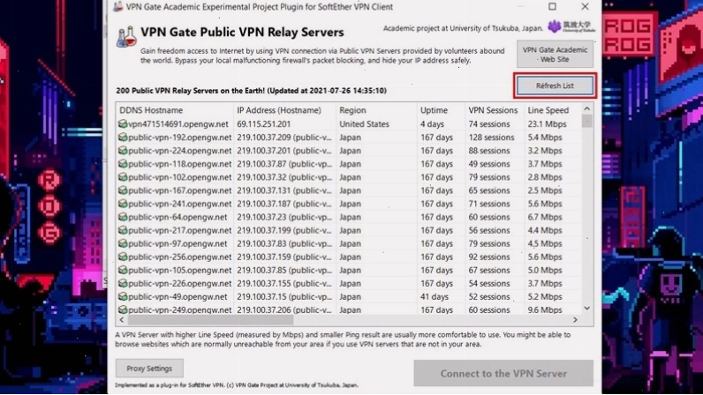Click the VPN Gate flask logo icon

[126, 37]
